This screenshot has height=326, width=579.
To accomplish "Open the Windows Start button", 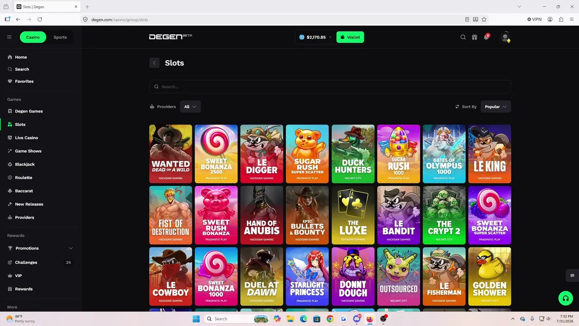I will pyautogui.click(x=196, y=319).
